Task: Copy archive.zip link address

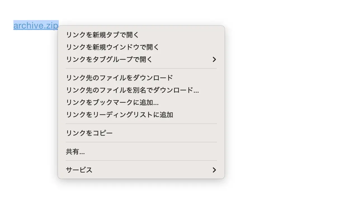Action: pos(89,133)
